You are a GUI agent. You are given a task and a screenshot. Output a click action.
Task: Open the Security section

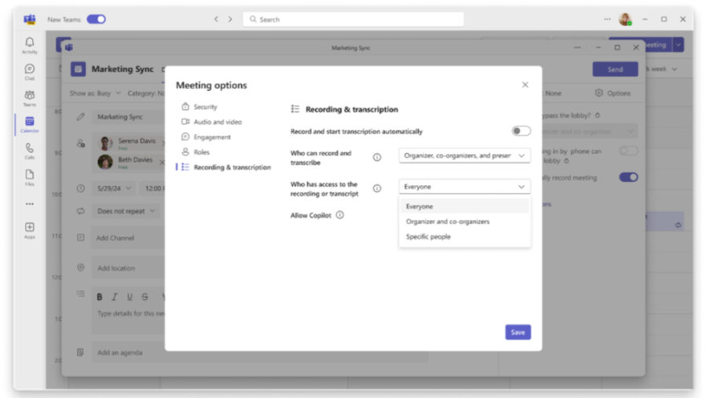(200, 107)
